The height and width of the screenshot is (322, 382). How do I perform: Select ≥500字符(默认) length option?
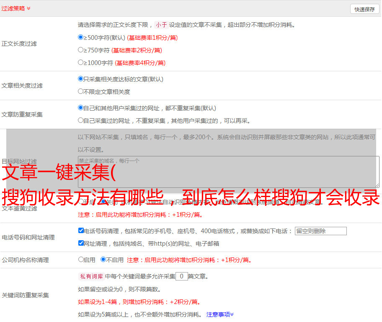[x=80, y=37]
